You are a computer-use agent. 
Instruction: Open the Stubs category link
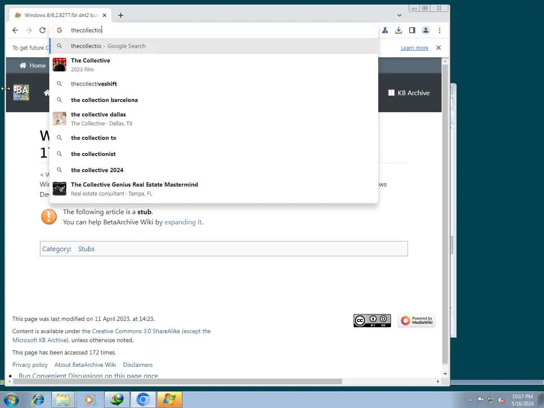(86, 249)
